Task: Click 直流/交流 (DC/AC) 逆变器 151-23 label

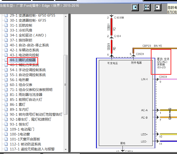Action: (x=163, y=63)
